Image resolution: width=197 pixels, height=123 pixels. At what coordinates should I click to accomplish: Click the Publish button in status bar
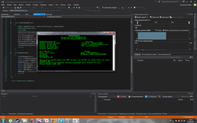(x=189, y=117)
